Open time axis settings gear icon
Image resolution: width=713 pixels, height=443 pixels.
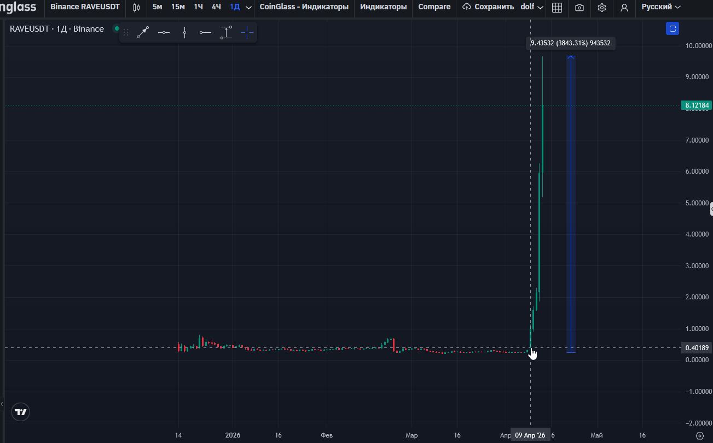tap(699, 435)
